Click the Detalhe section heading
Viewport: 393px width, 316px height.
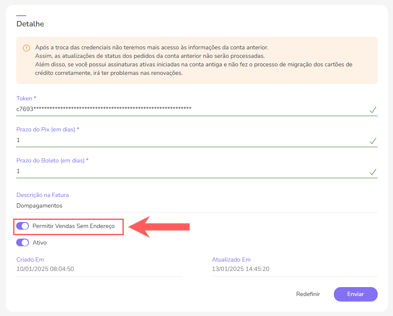pyautogui.click(x=30, y=24)
